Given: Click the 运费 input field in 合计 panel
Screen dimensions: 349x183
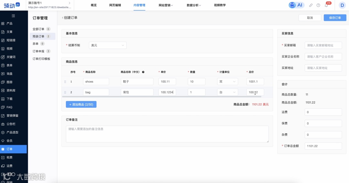Looking at the screenshot, I should pos(323,112).
